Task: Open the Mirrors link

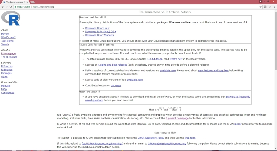Action: pyautogui.click(x=5, y=34)
